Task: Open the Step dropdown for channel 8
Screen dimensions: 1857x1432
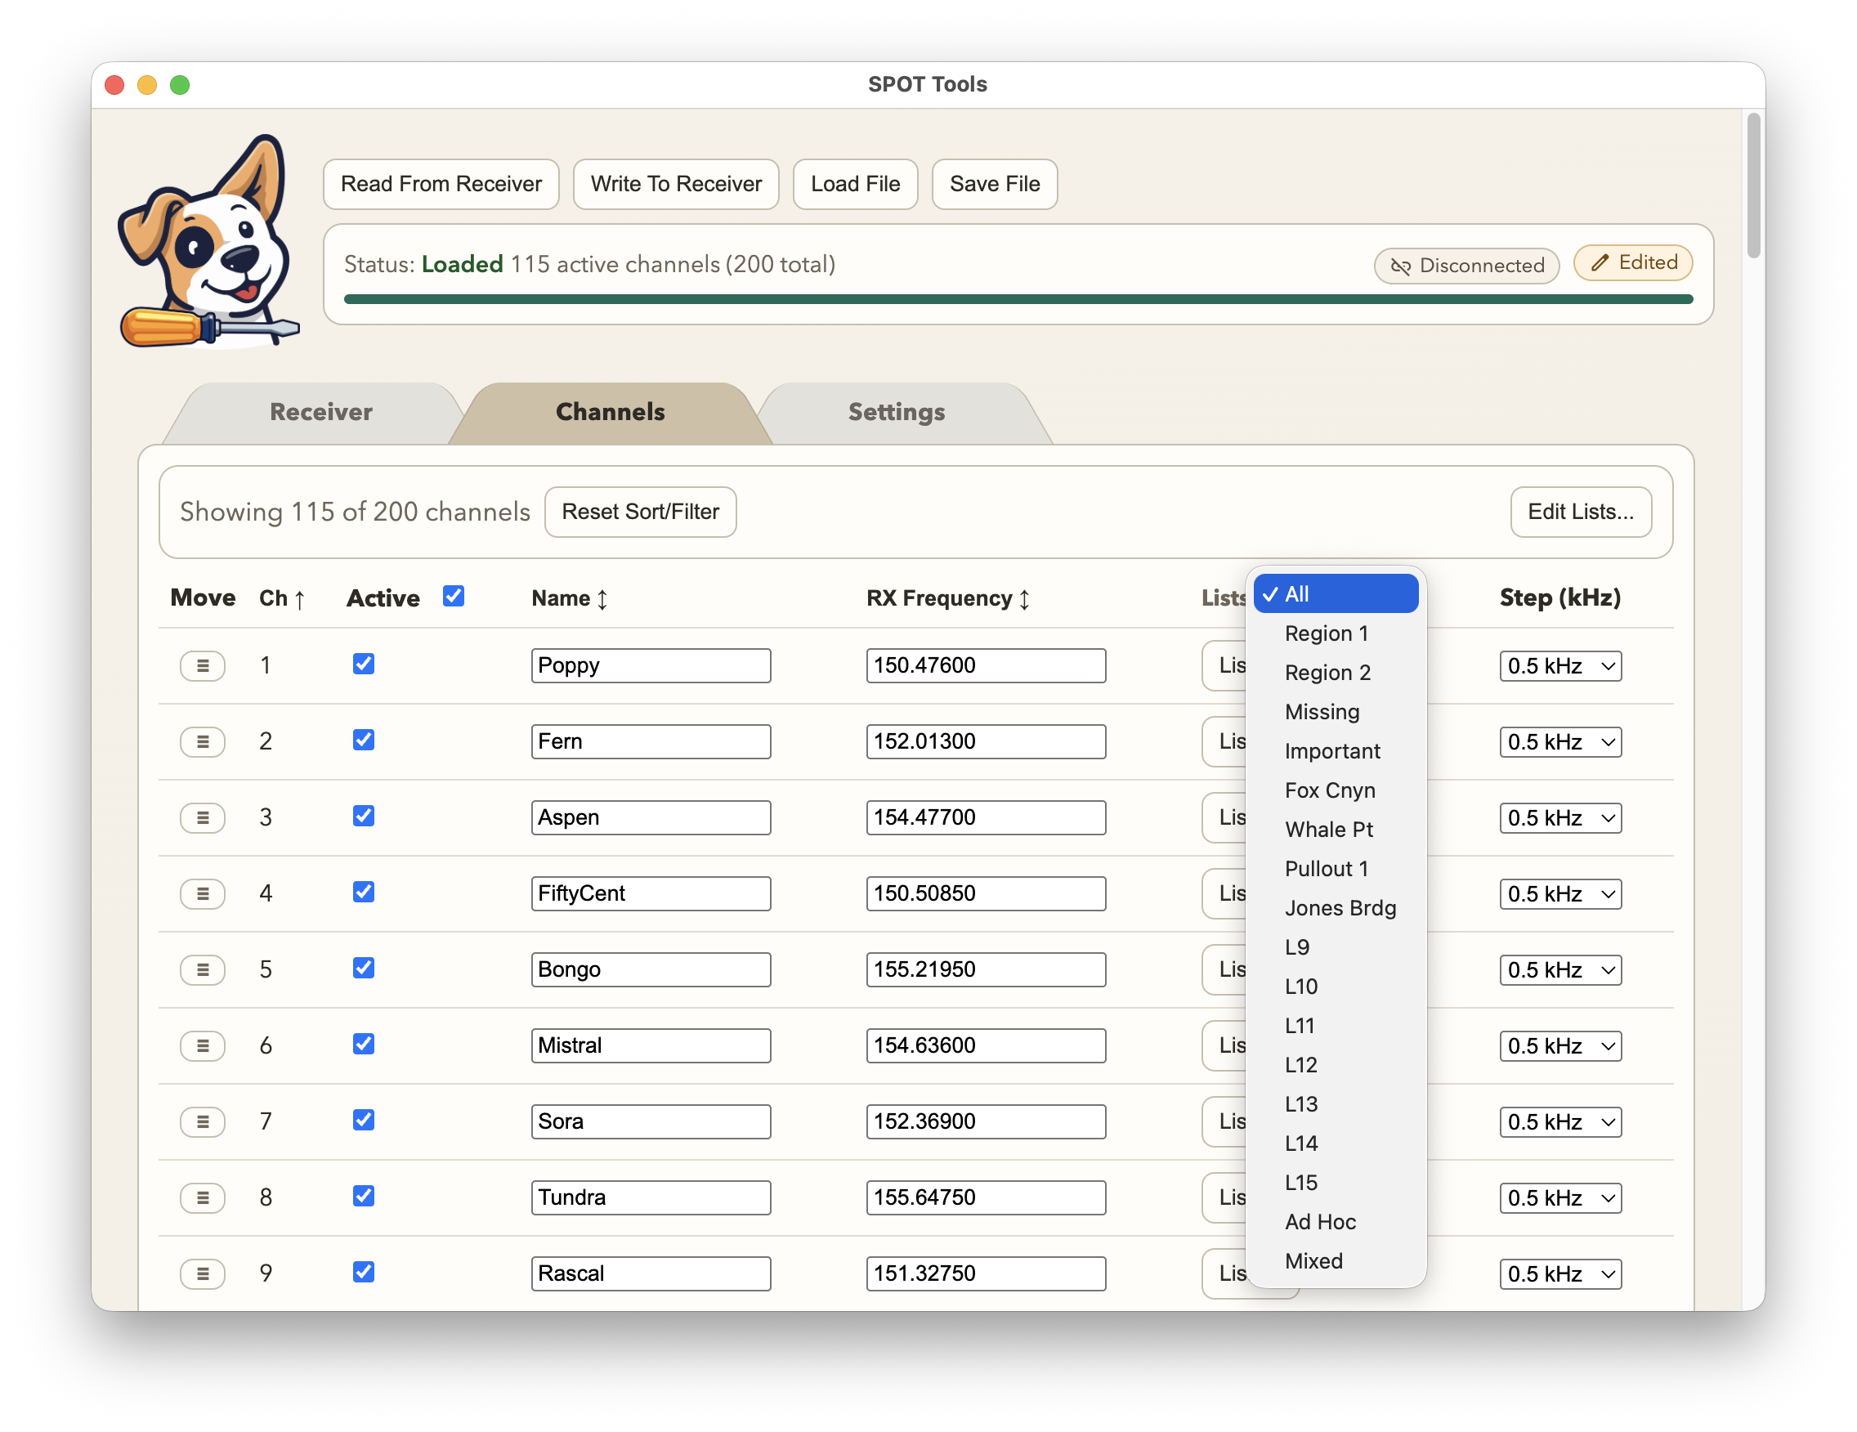Action: pos(1559,1197)
